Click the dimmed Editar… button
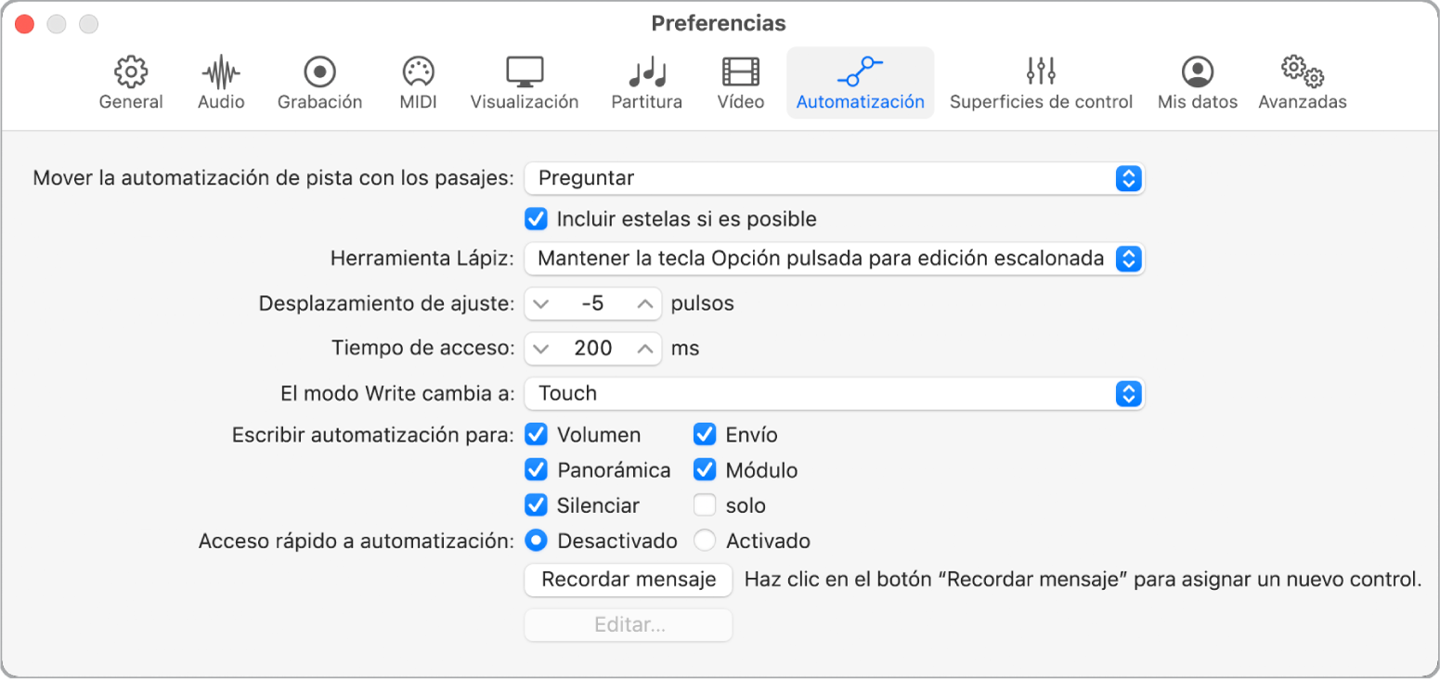The height and width of the screenshot is (679, 1440). [629, 625]
